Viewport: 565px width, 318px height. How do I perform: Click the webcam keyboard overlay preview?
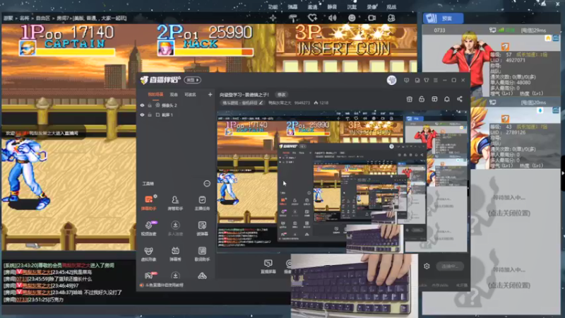(355, 285)
